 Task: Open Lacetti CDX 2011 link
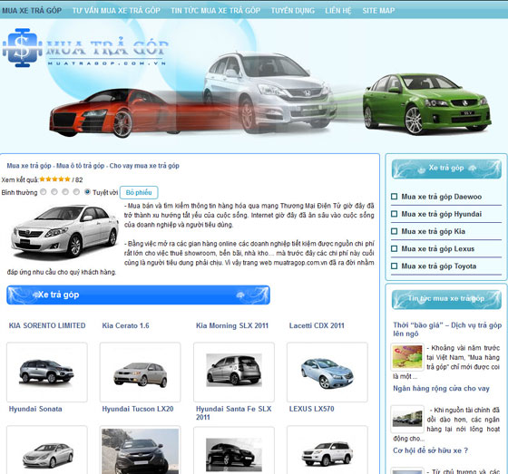click(x=317, y=325)
